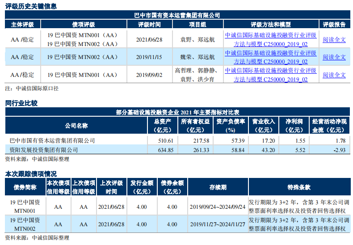The image size is (353, 245).
Task: Click the 2021 年主要指标对比表 table title
Action: click(x=177, y=112)
